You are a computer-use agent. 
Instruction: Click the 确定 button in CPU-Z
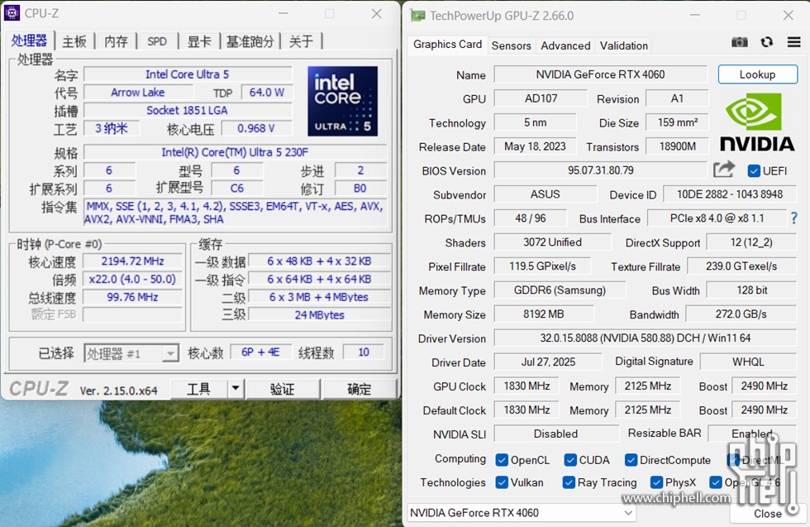pyautogui.click(x=359, y=389)
